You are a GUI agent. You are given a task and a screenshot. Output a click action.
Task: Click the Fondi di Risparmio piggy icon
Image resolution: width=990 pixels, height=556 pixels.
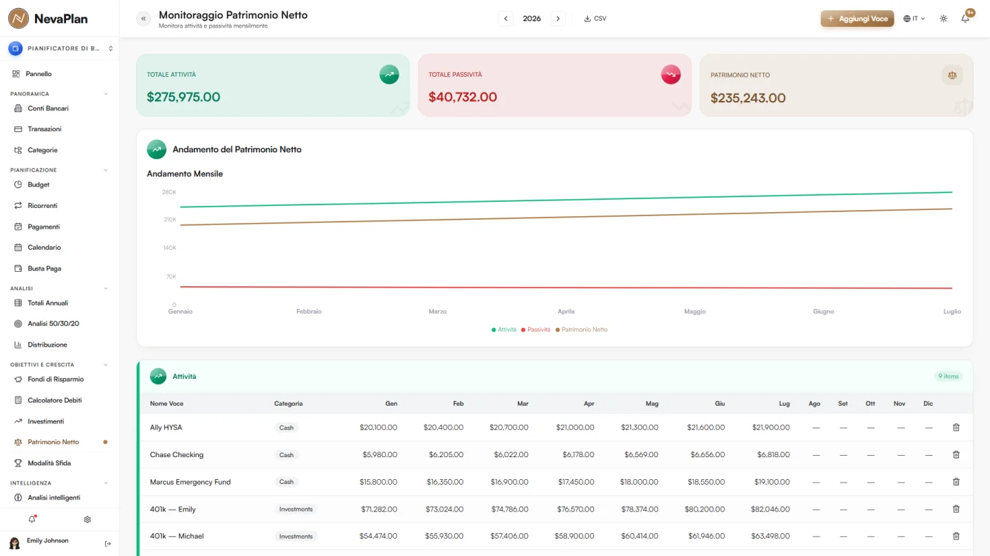pyautogui.click(x=19, y=379)
